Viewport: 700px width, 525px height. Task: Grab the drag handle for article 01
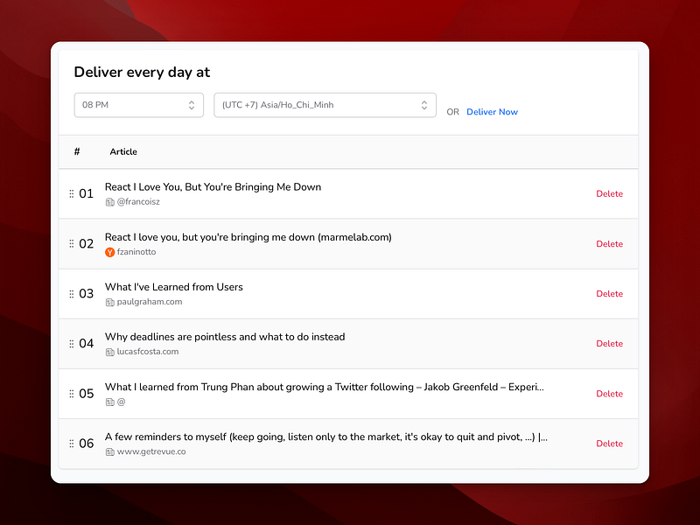pyautogui.click(x=72, y=193)
